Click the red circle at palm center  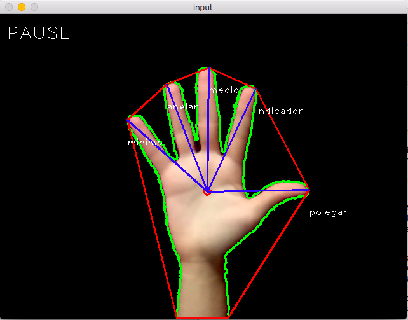tap(207, 191)
